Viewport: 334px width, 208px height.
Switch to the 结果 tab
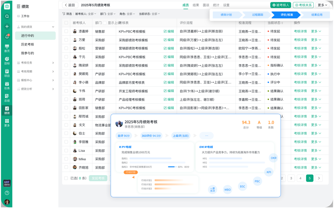pyautogui.click(x=196, y=5)
